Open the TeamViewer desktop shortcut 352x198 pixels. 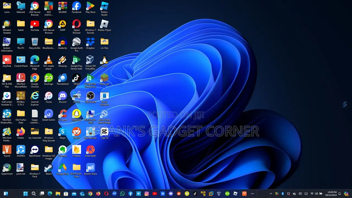point(35,151)
